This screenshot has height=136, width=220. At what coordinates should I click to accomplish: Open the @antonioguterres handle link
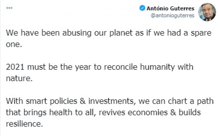point(173,16)
